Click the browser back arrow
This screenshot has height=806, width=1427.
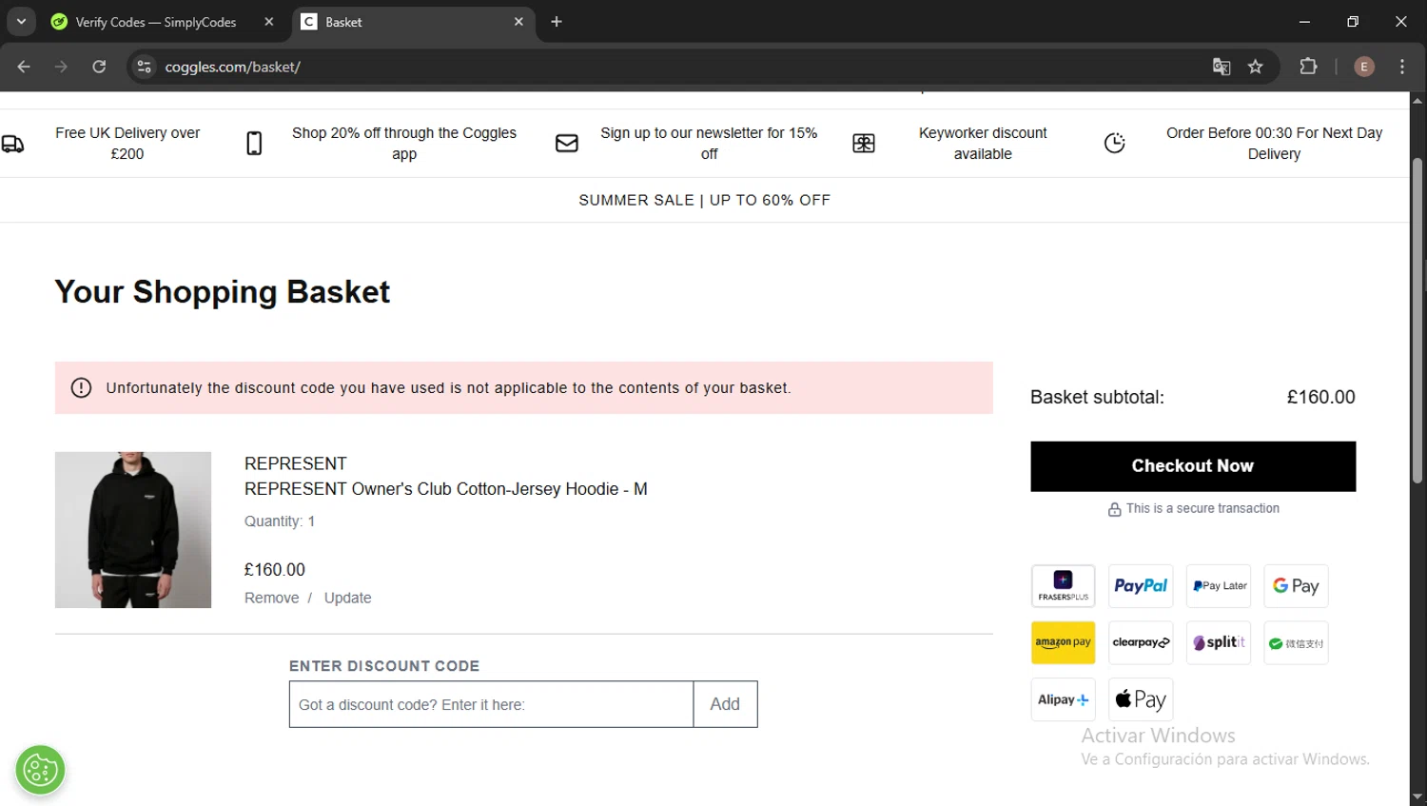24,67
